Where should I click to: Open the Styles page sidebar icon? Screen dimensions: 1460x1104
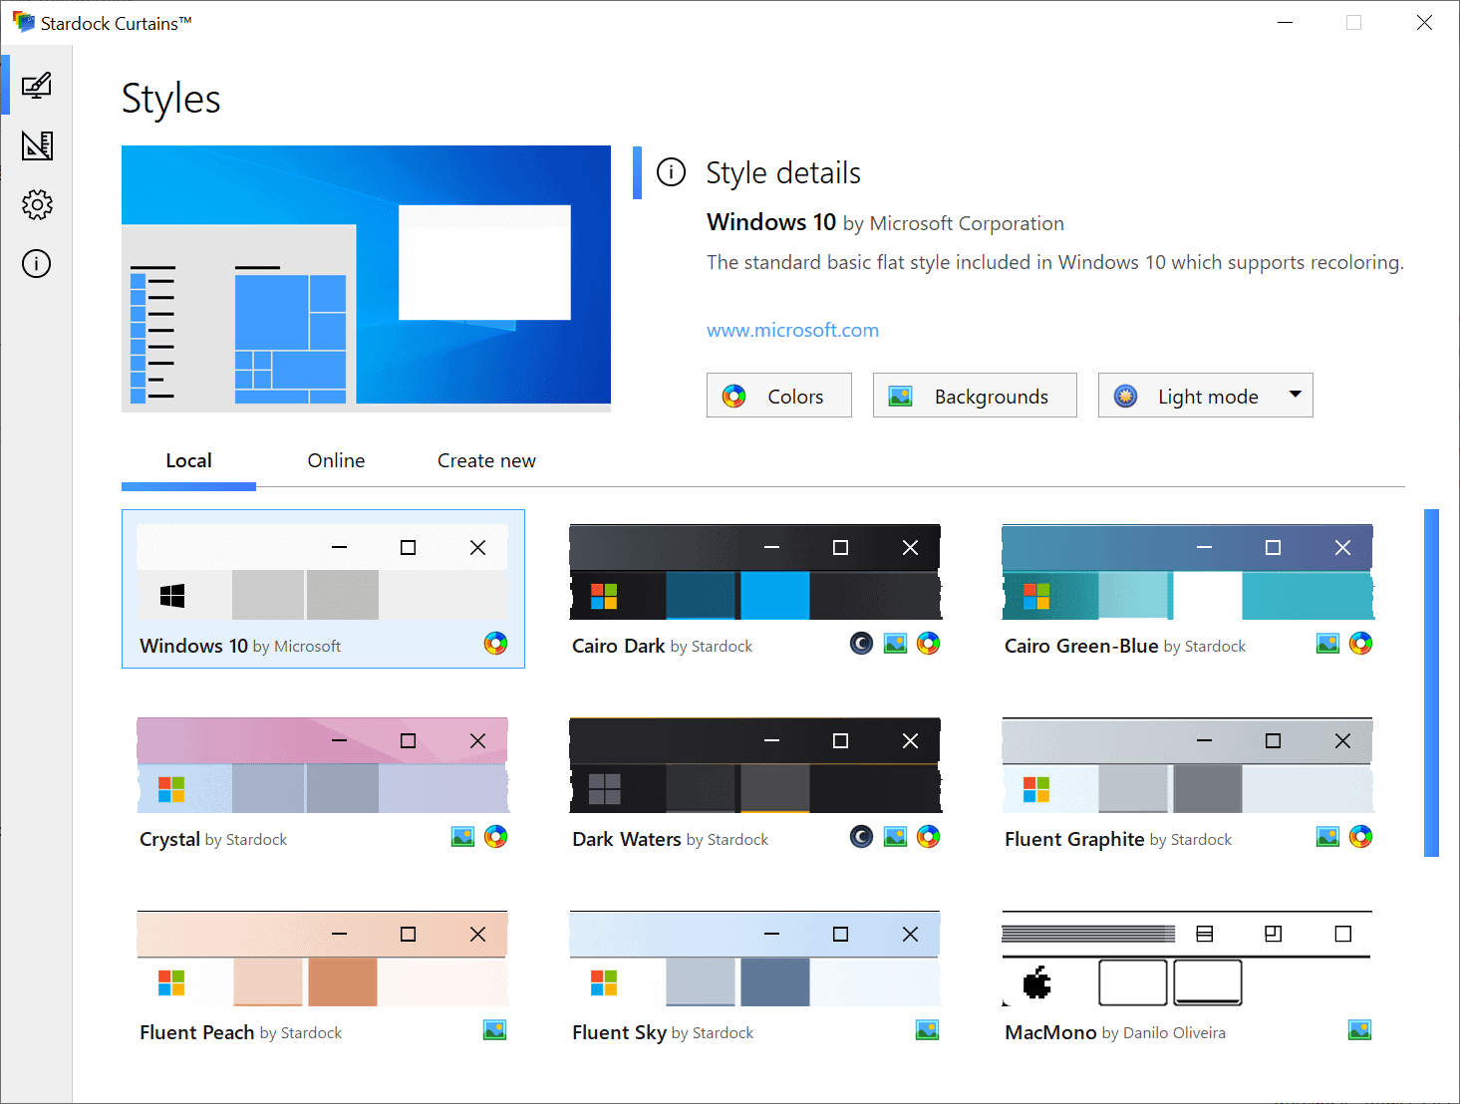click(37, 86)
